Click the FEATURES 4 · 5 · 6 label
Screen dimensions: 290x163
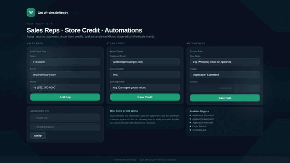[40, 24]
